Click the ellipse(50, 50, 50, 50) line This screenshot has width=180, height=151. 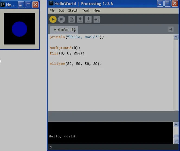(x=76, y=64)
